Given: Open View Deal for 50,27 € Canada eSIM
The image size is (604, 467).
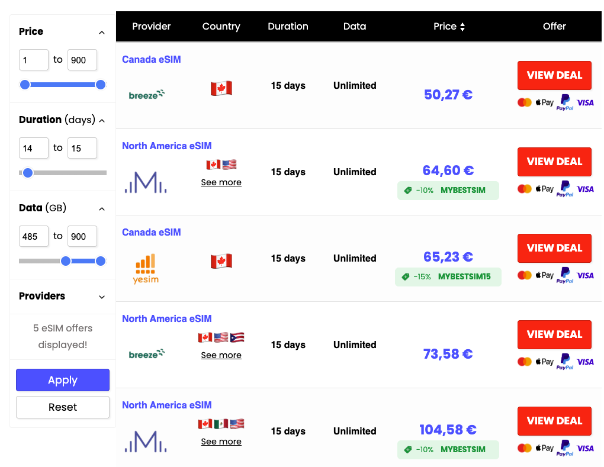Looking at the screenshot, I should (554, 75).
